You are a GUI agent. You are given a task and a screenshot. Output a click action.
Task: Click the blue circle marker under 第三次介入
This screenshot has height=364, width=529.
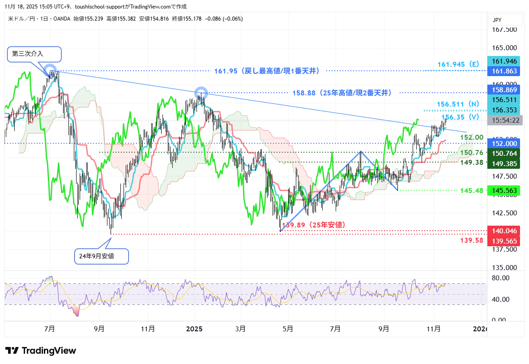(x=52, y=70)
